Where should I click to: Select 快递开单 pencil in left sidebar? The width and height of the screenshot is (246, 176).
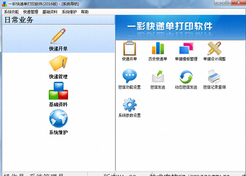(x=58, y=37)
